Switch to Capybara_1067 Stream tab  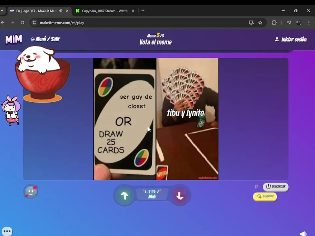pyautogui.click(x=105, y=11)
